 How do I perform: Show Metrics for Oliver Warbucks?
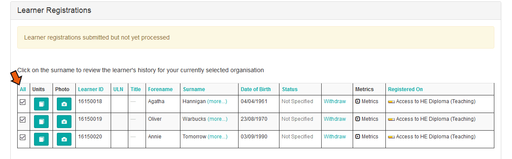[x=367, y=119]
